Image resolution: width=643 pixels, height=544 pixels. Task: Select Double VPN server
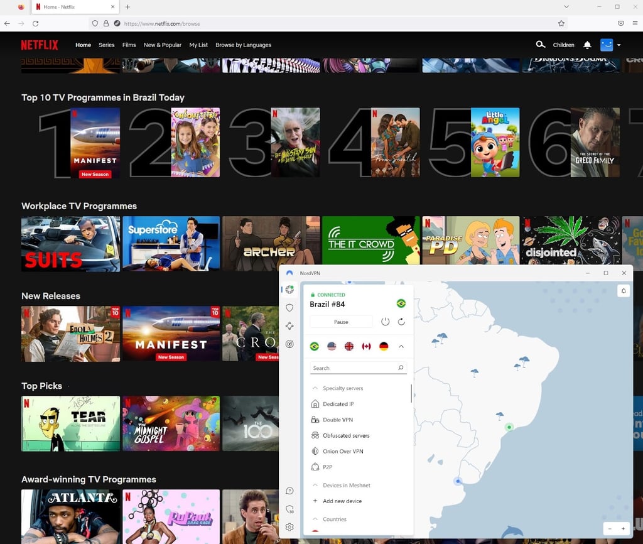point(332,419)
